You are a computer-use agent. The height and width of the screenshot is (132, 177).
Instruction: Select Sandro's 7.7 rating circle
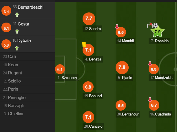coord(89,19)
